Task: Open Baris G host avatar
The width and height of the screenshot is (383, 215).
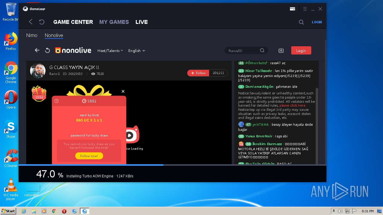Action: click(38, 71)
